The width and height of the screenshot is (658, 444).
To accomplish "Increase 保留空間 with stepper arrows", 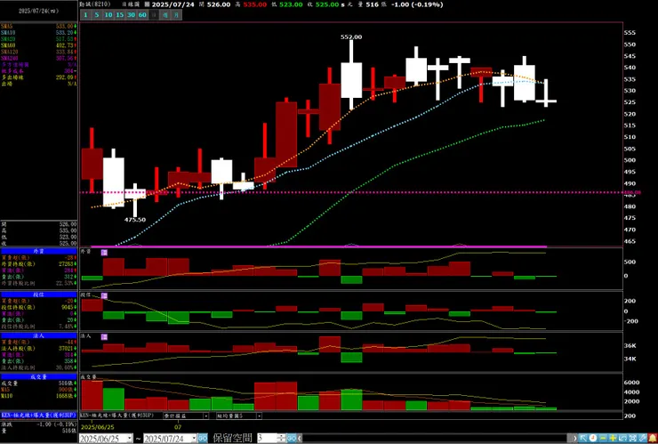I will tap(282, 436).
